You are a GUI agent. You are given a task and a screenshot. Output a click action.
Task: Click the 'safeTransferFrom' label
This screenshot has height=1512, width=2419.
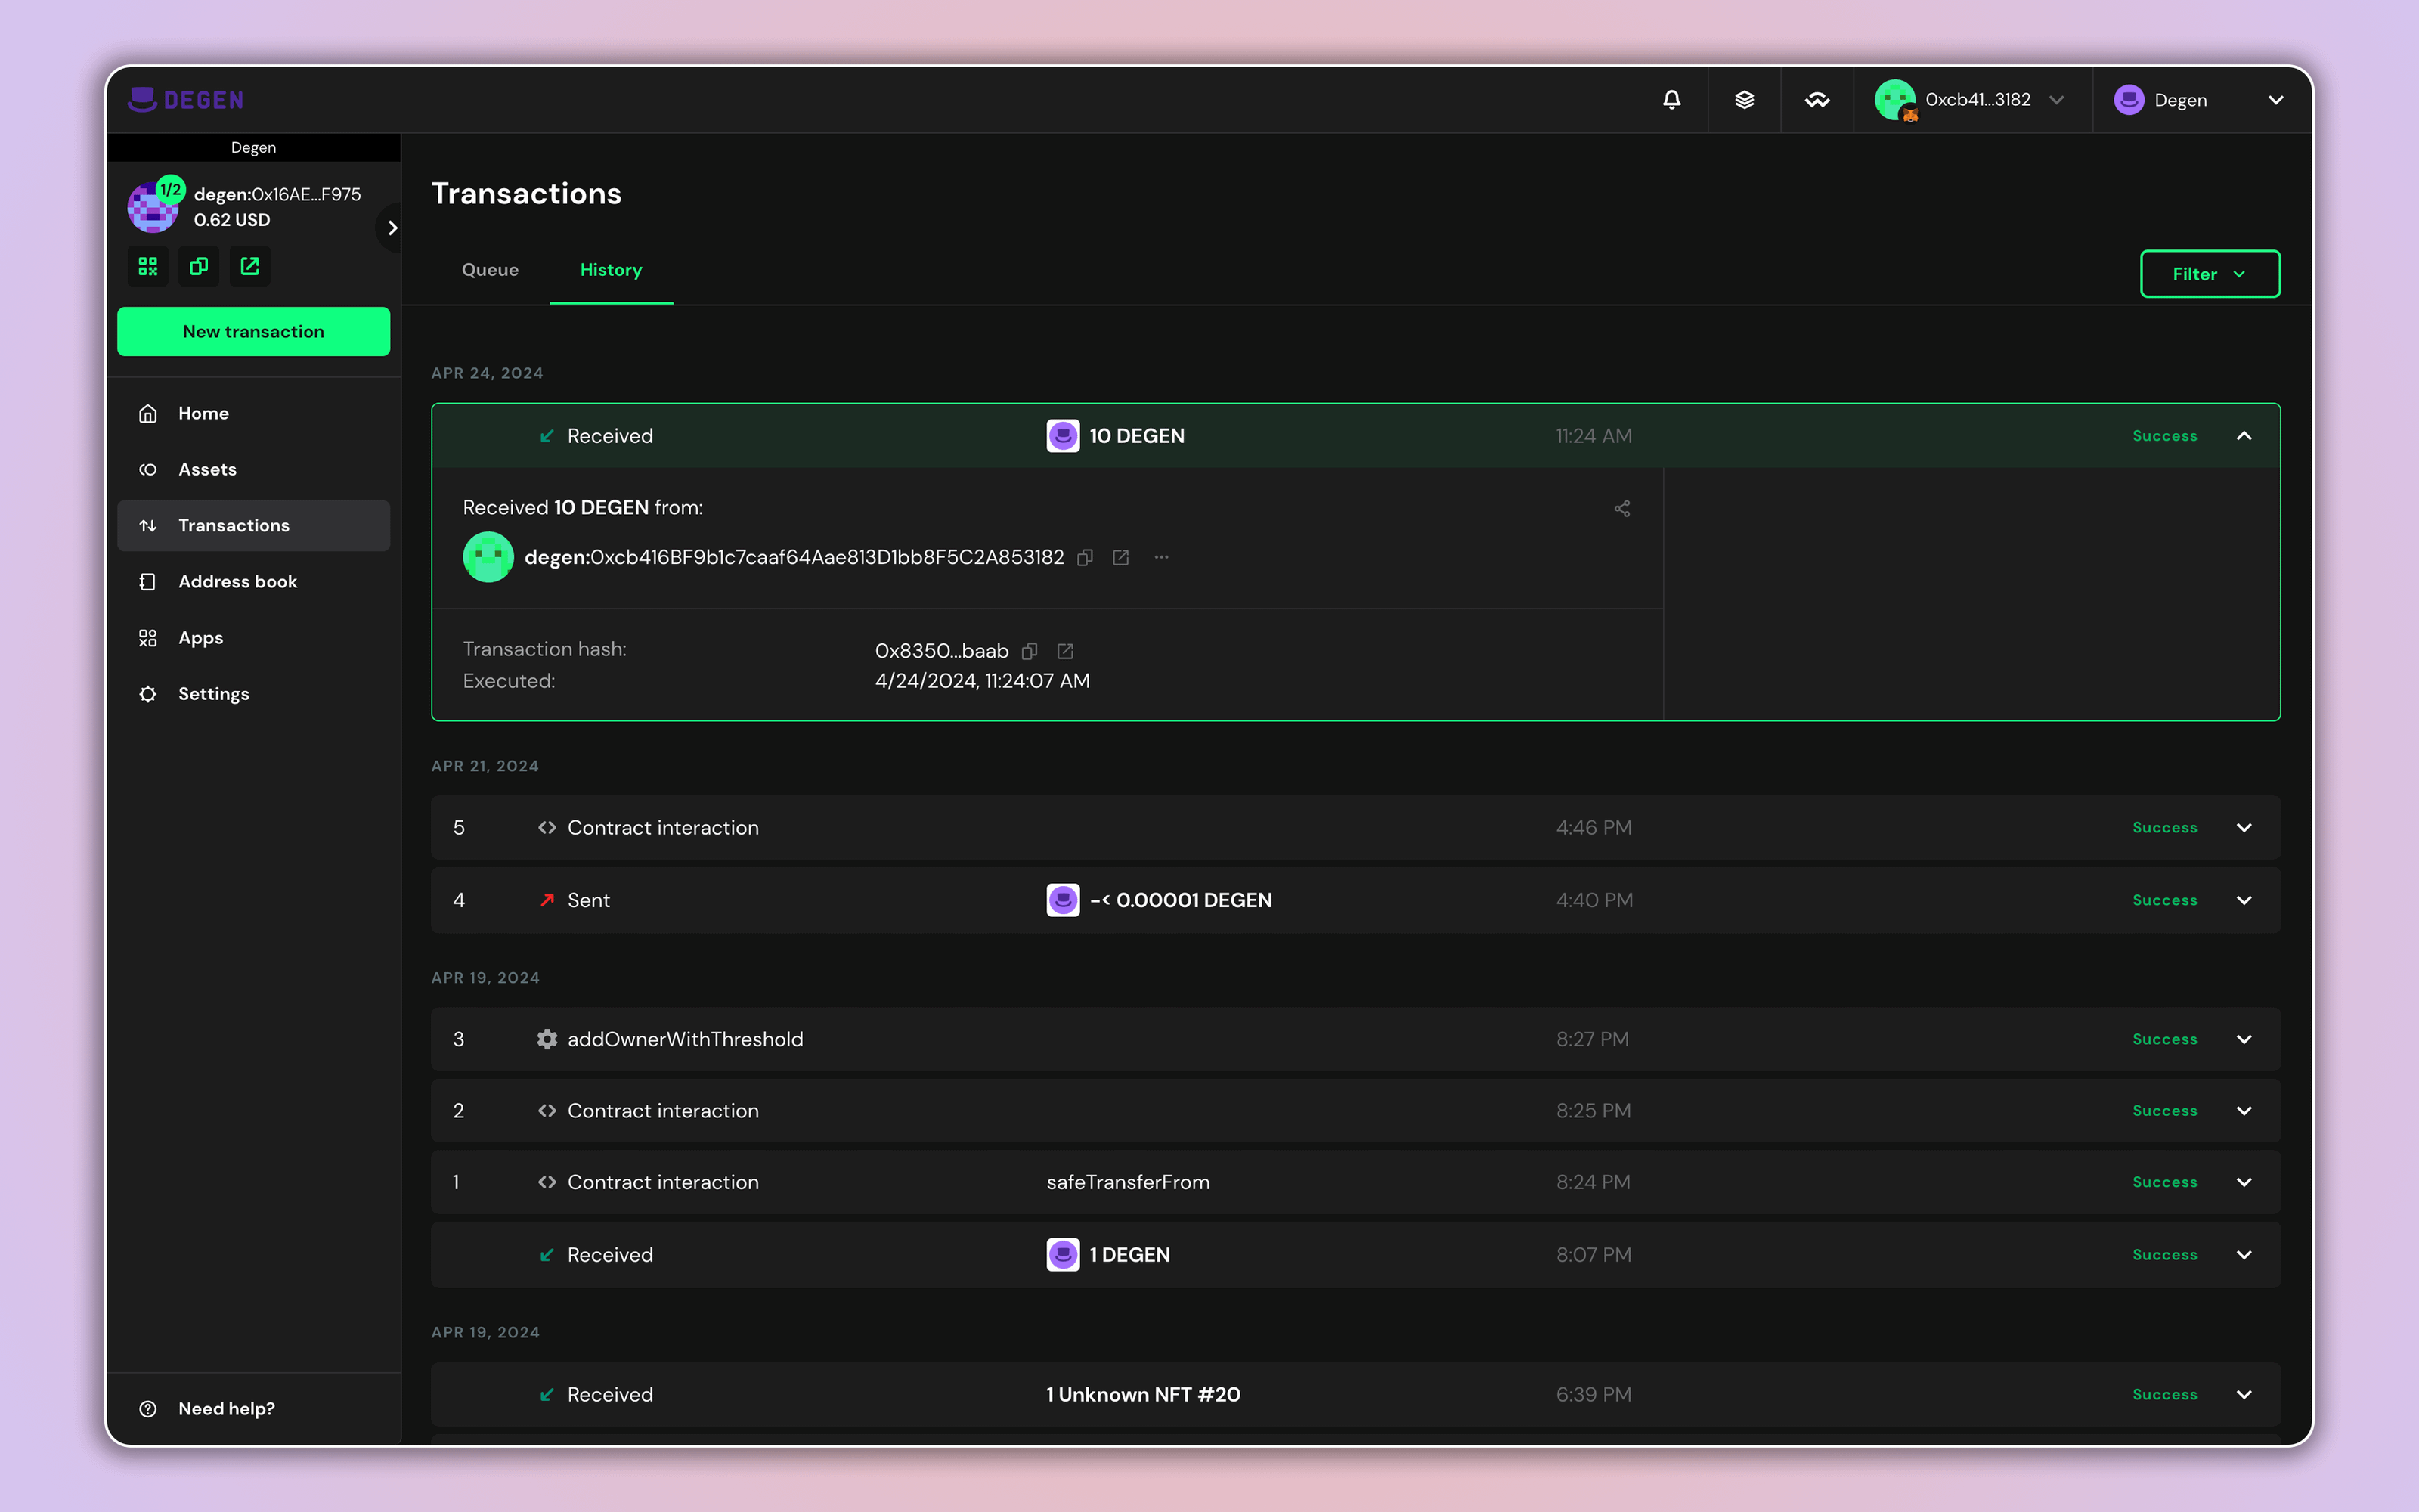click(x=1128, y=1182)
